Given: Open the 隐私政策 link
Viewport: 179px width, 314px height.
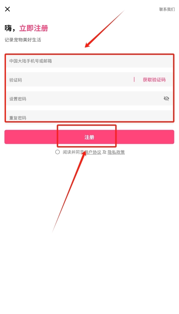Looking at the screenshot, I should click(x=116, y=152).
